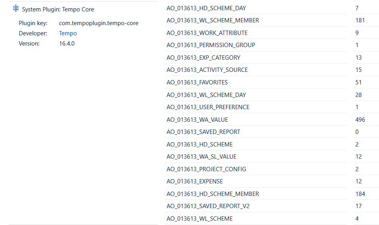Select the AO_013613_SAVED_REPORT table name
379x225 pixels.
coord(203,132)
